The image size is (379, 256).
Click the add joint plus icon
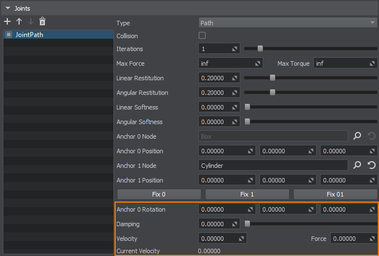[x=7, y=21]
